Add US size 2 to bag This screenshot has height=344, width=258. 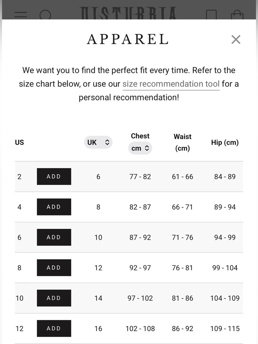(54, 177)
